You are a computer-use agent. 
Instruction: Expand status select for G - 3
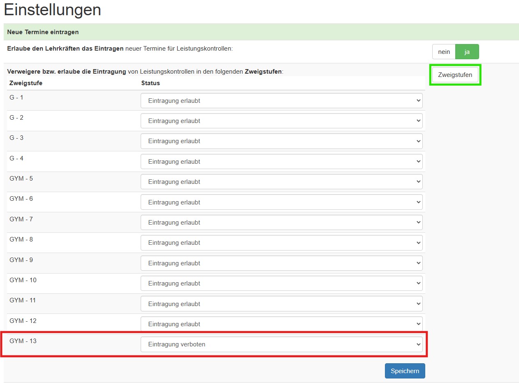[x=281, y=141]
